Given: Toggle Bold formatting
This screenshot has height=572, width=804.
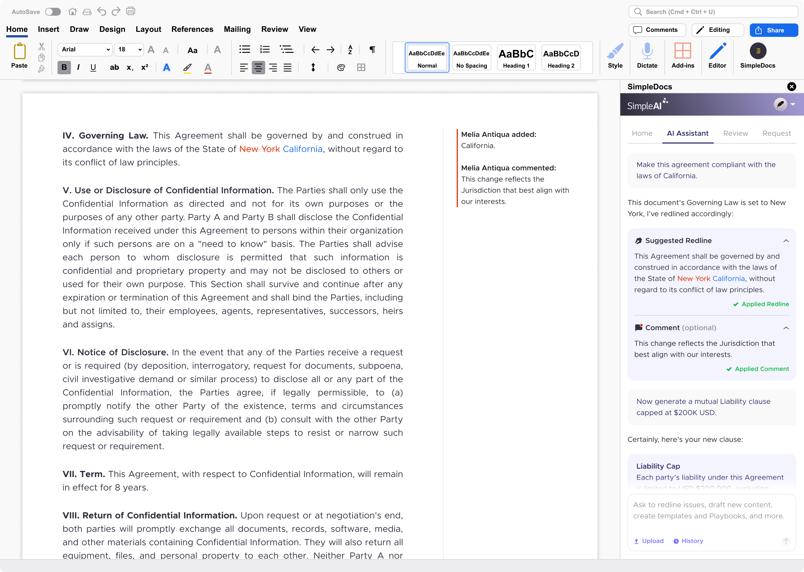Looking at the screenshot, I should (64, 67).
